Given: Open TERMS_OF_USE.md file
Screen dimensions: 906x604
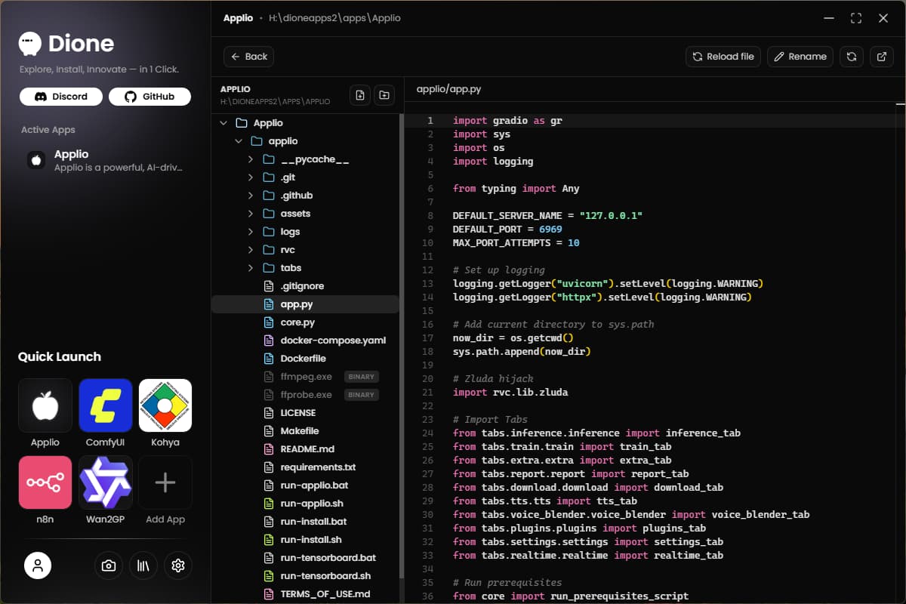Looking at the screenshot, I should (x=305, y=594).
